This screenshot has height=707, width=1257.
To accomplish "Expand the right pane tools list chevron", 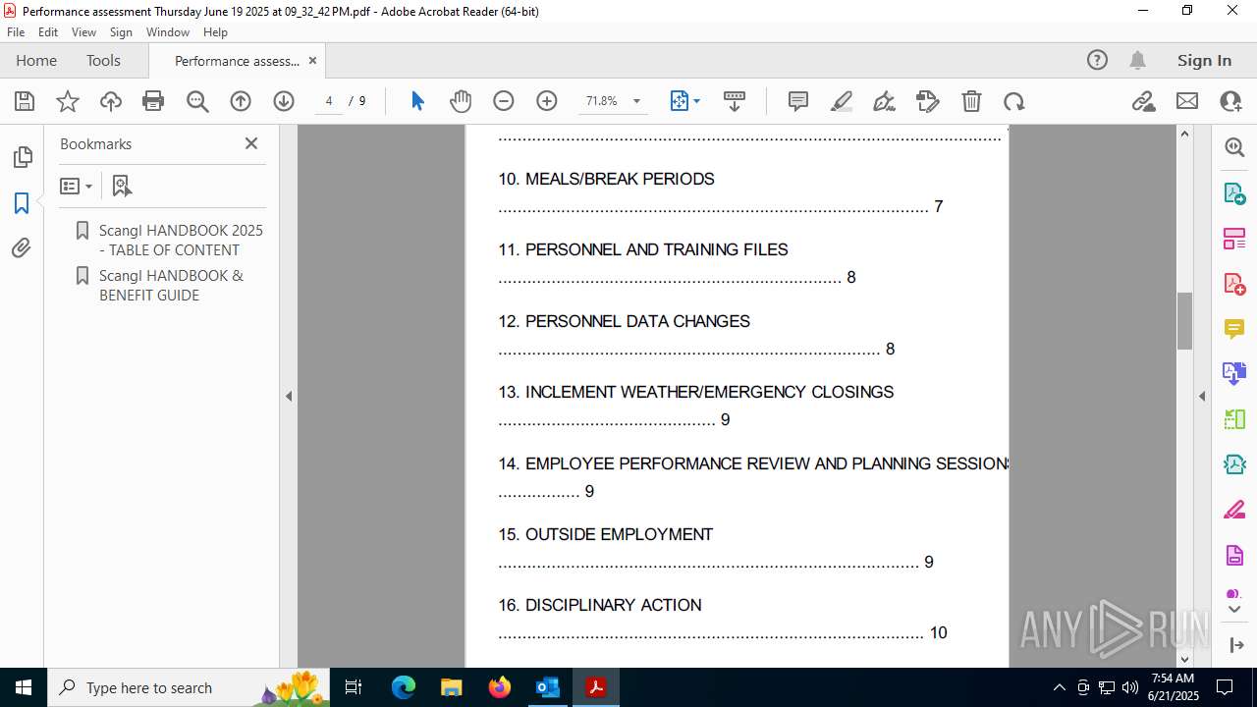I will click(1234, 610).
